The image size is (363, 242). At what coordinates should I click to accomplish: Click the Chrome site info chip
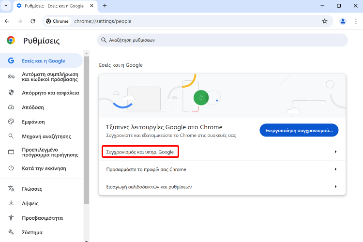pos(57,21)
